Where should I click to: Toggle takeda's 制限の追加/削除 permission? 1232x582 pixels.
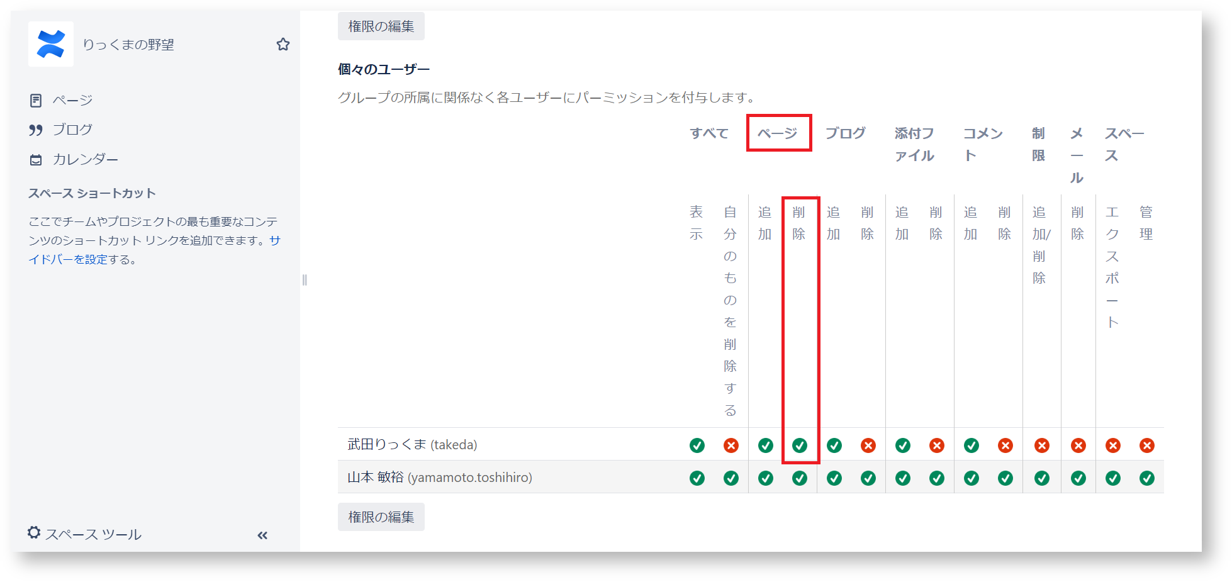tap(1041, 445)
